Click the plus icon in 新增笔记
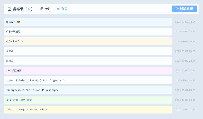 pos(177,9)
